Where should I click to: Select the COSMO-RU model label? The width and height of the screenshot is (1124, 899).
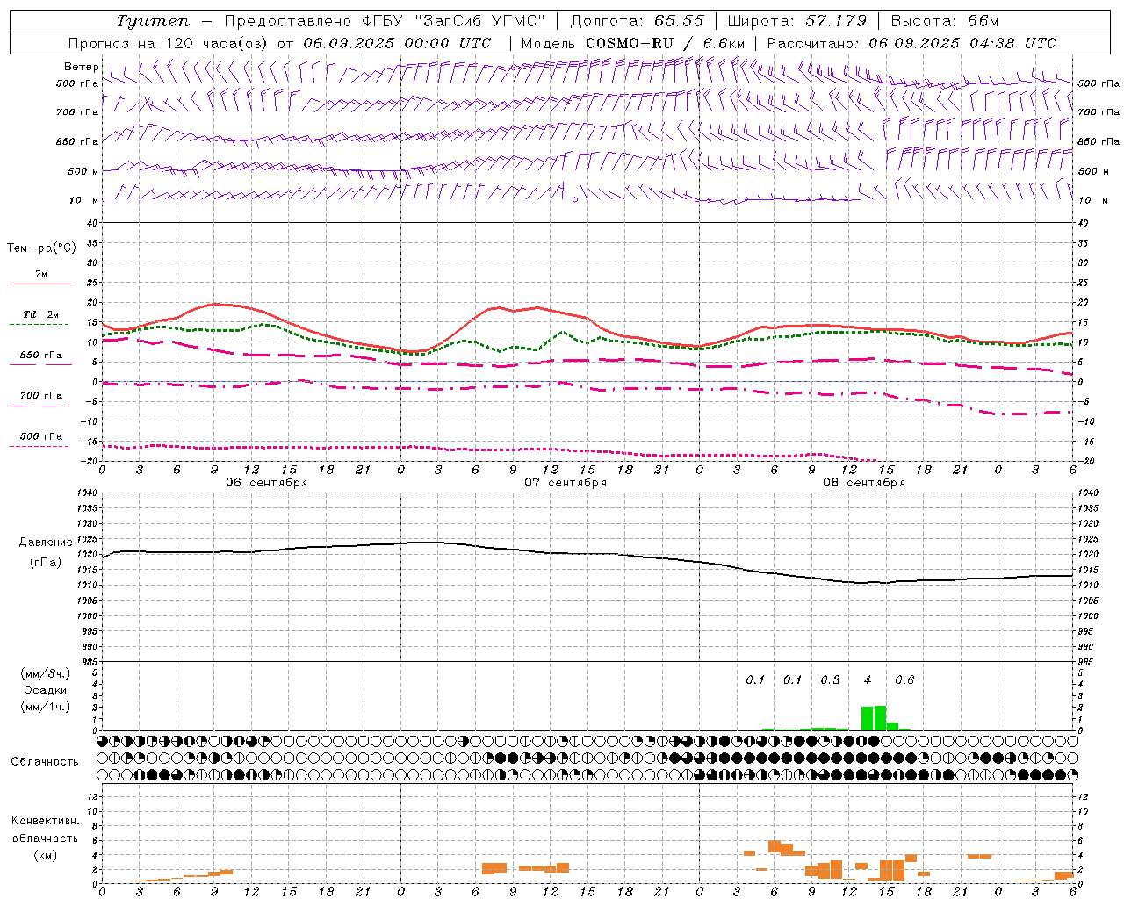pos(630,43)
